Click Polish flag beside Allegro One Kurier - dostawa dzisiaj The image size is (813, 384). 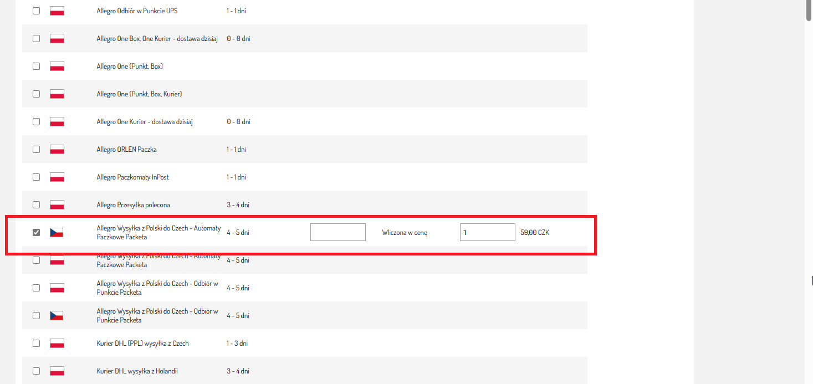(57, 121)
